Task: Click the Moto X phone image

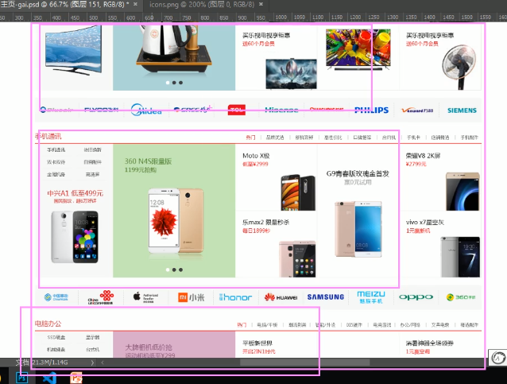Action: tap(298, 192)
